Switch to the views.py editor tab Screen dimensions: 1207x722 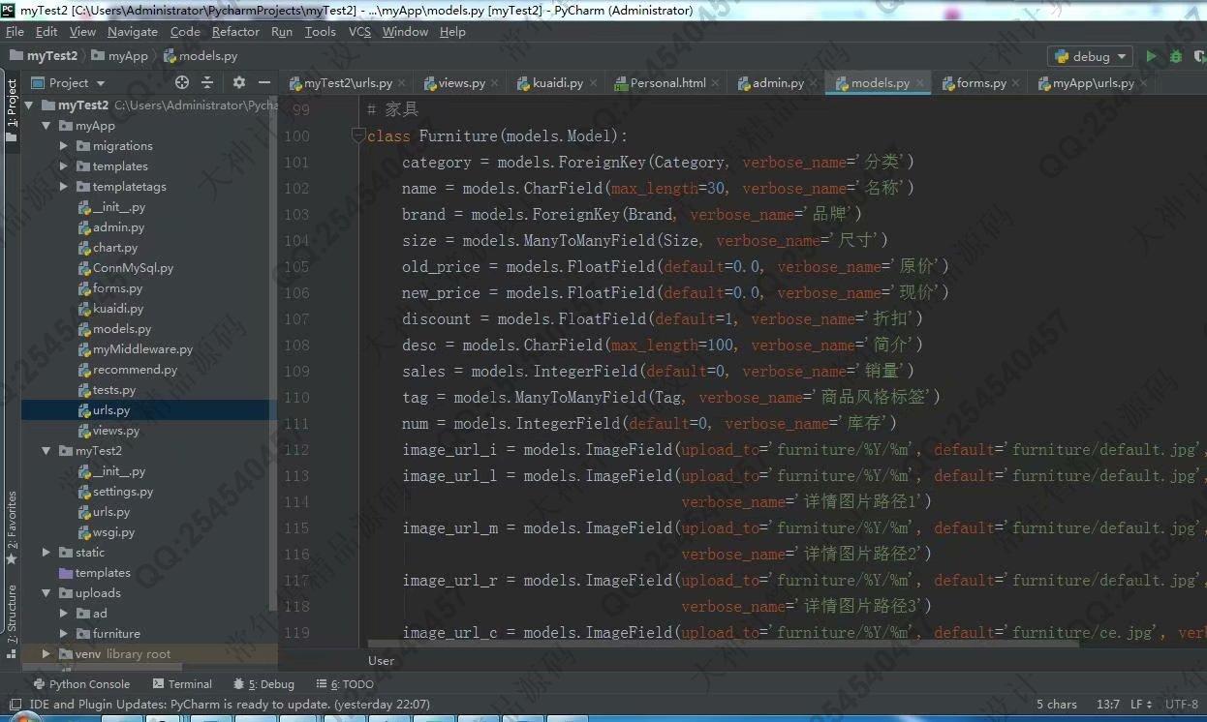coord(462,83)
